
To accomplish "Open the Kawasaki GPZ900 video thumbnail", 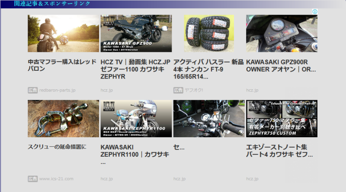I will click(x=136, y=34).
